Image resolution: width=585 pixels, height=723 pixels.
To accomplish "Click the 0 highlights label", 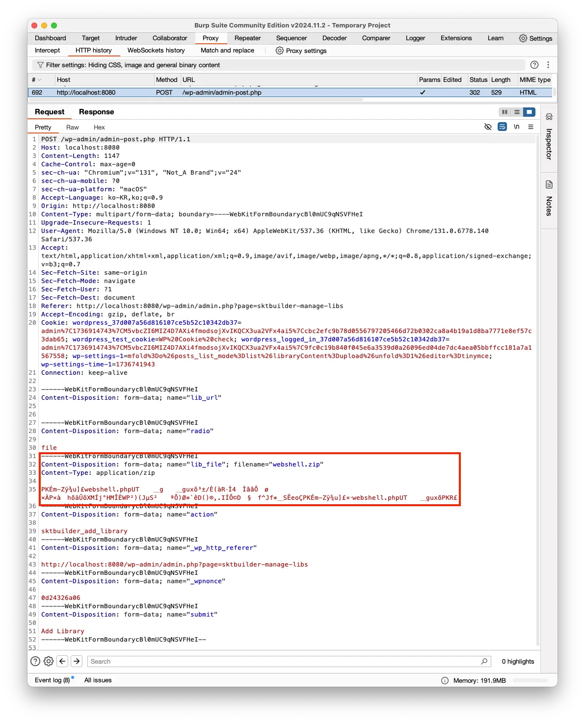I will click(x=518, y=661).
